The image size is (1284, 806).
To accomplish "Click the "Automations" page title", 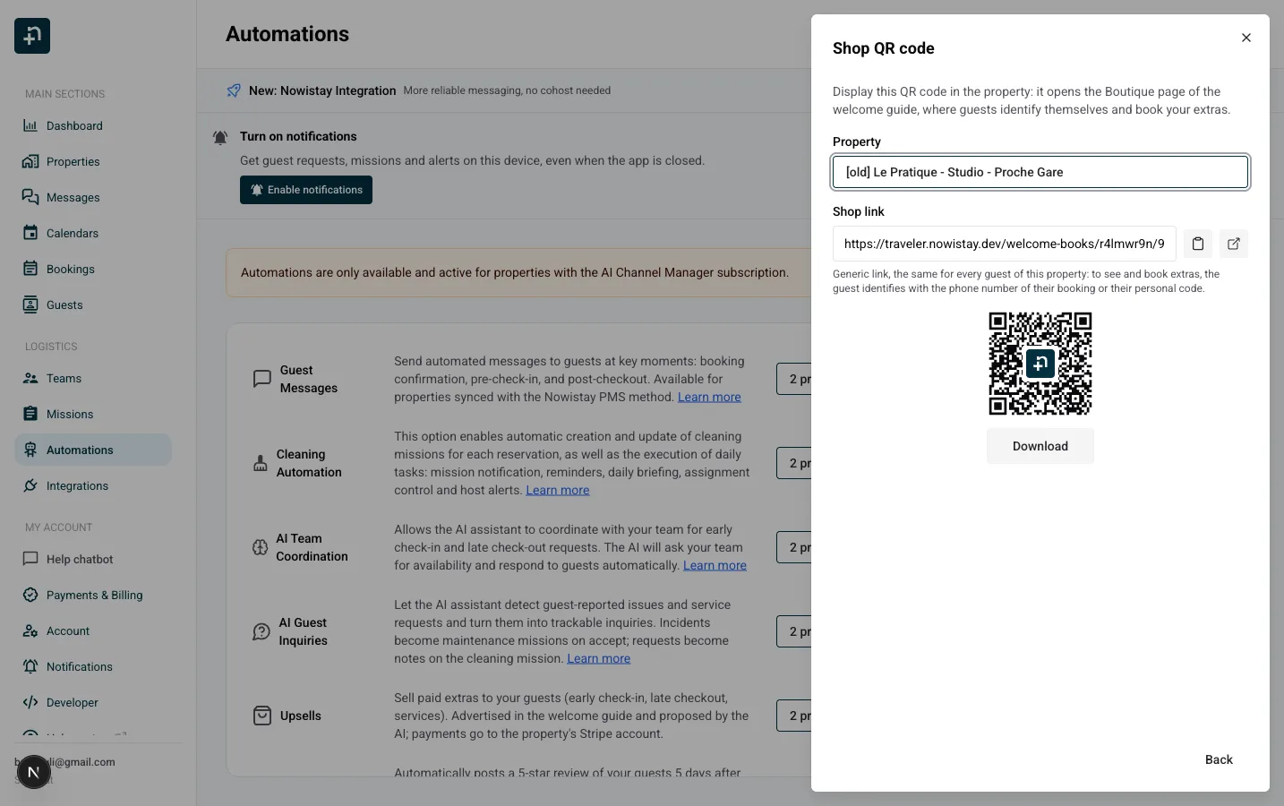I will coord(287,34).
